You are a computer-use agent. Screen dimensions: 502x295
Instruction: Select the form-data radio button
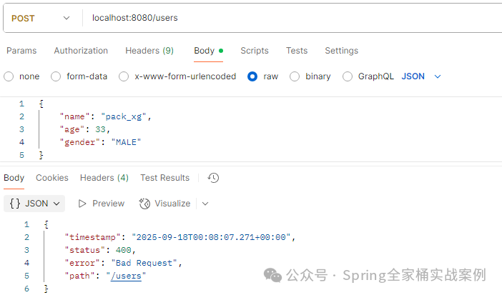(56, 76)
